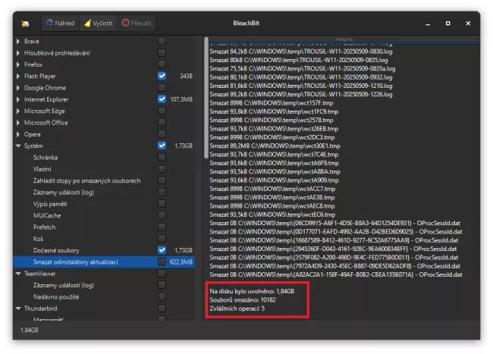
Task: Open the BleachBit application menu icon
Action: 27,23
